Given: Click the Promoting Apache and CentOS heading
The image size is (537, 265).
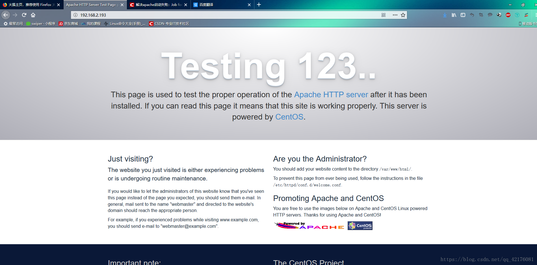Looking at the screenshot, I should [328, 198].
